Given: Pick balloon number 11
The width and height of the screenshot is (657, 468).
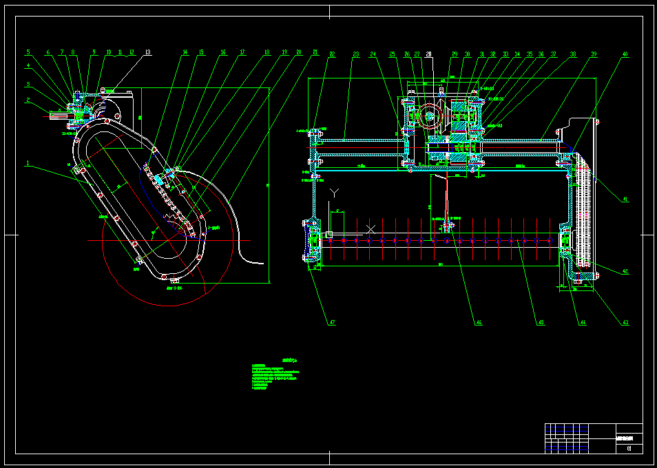Looking at the screenshot, I should [x=121, y=52].
